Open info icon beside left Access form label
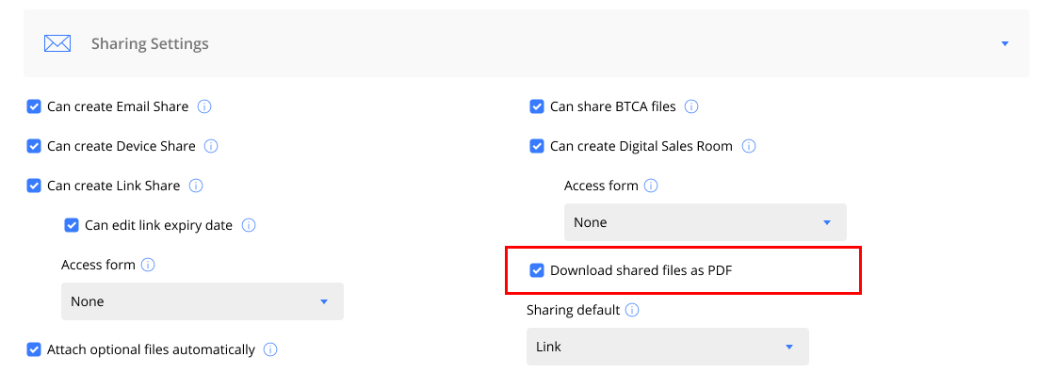Viewport: 1055px width, 389px height. 148,265
